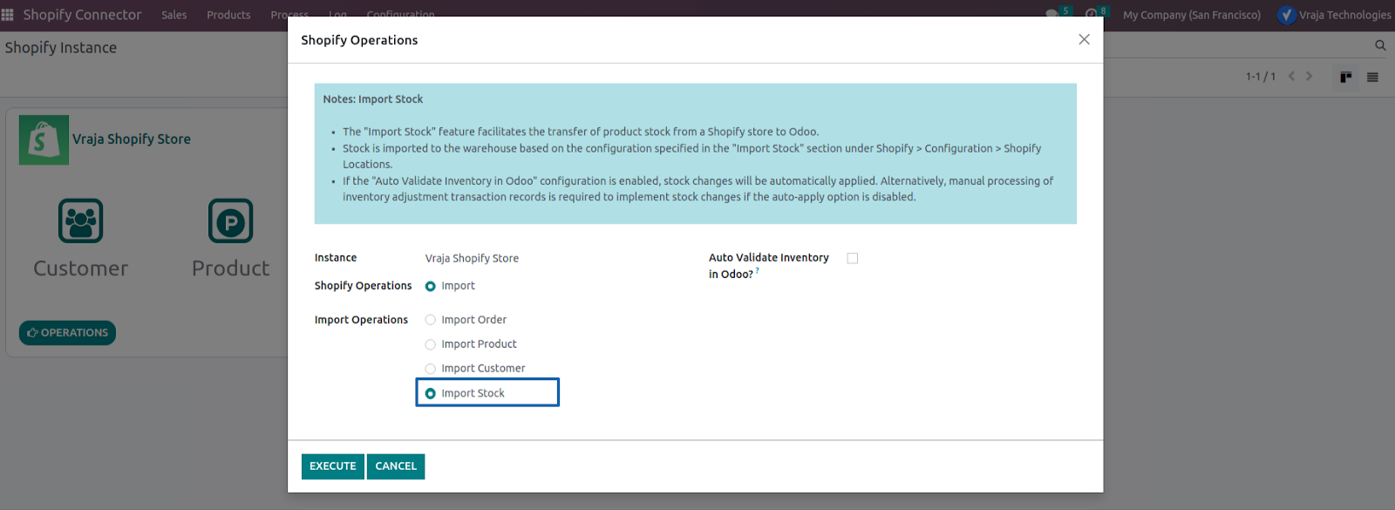Select Import Customer radio option
1395x510 pixels.
click(431, 369)
